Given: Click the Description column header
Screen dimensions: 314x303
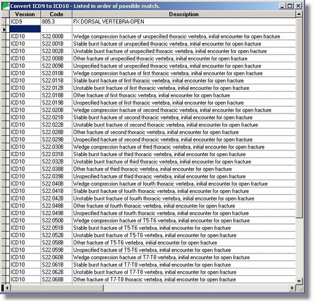Looking at the screenshot, I should tap(184, 14).
